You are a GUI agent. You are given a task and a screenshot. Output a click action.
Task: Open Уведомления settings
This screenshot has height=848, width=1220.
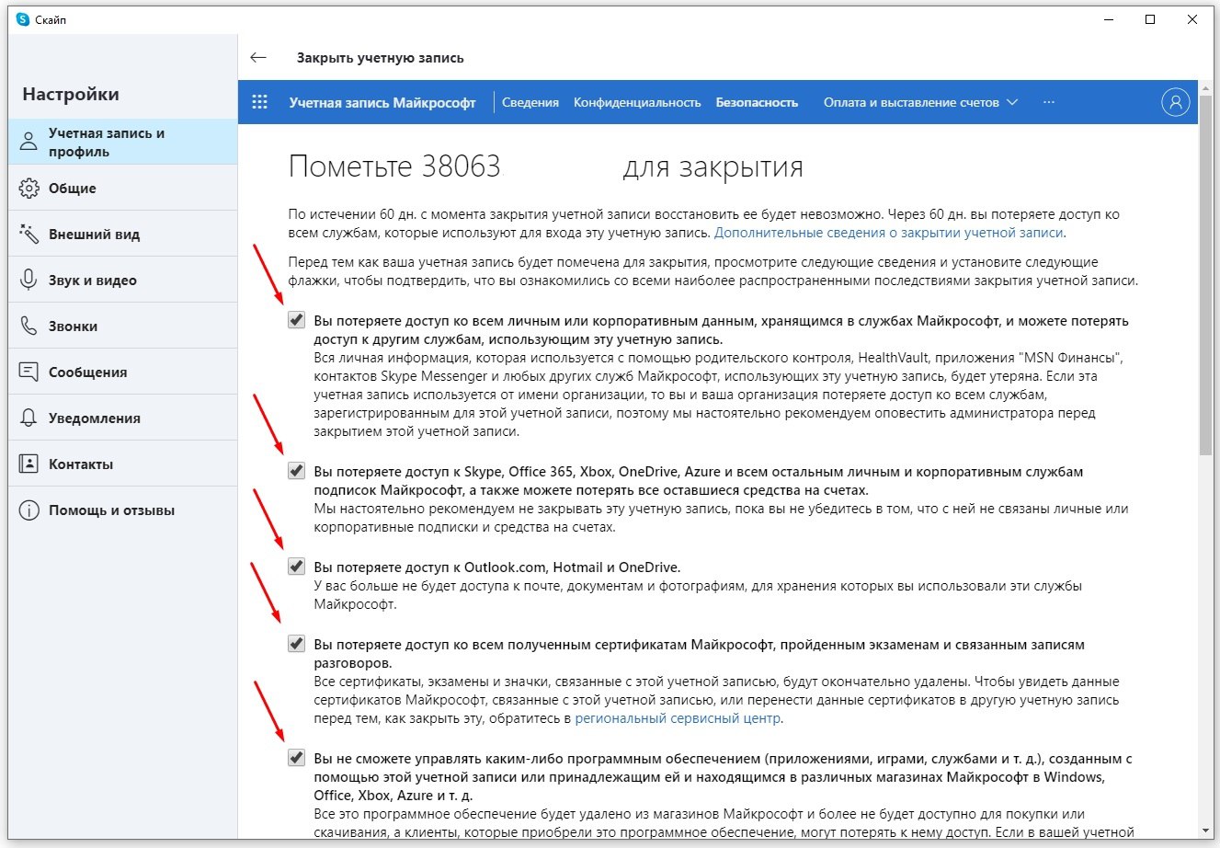pos(123,418)
